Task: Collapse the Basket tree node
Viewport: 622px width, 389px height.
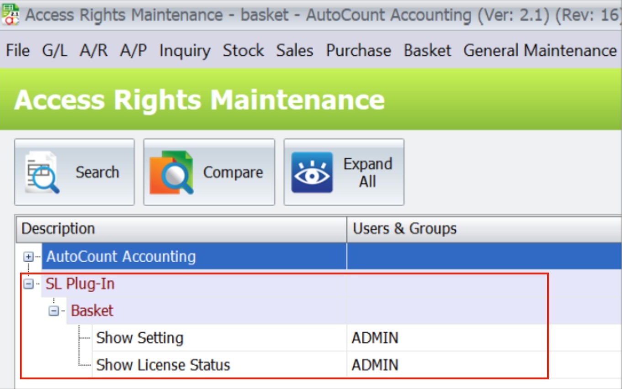Action: (54, 311)
